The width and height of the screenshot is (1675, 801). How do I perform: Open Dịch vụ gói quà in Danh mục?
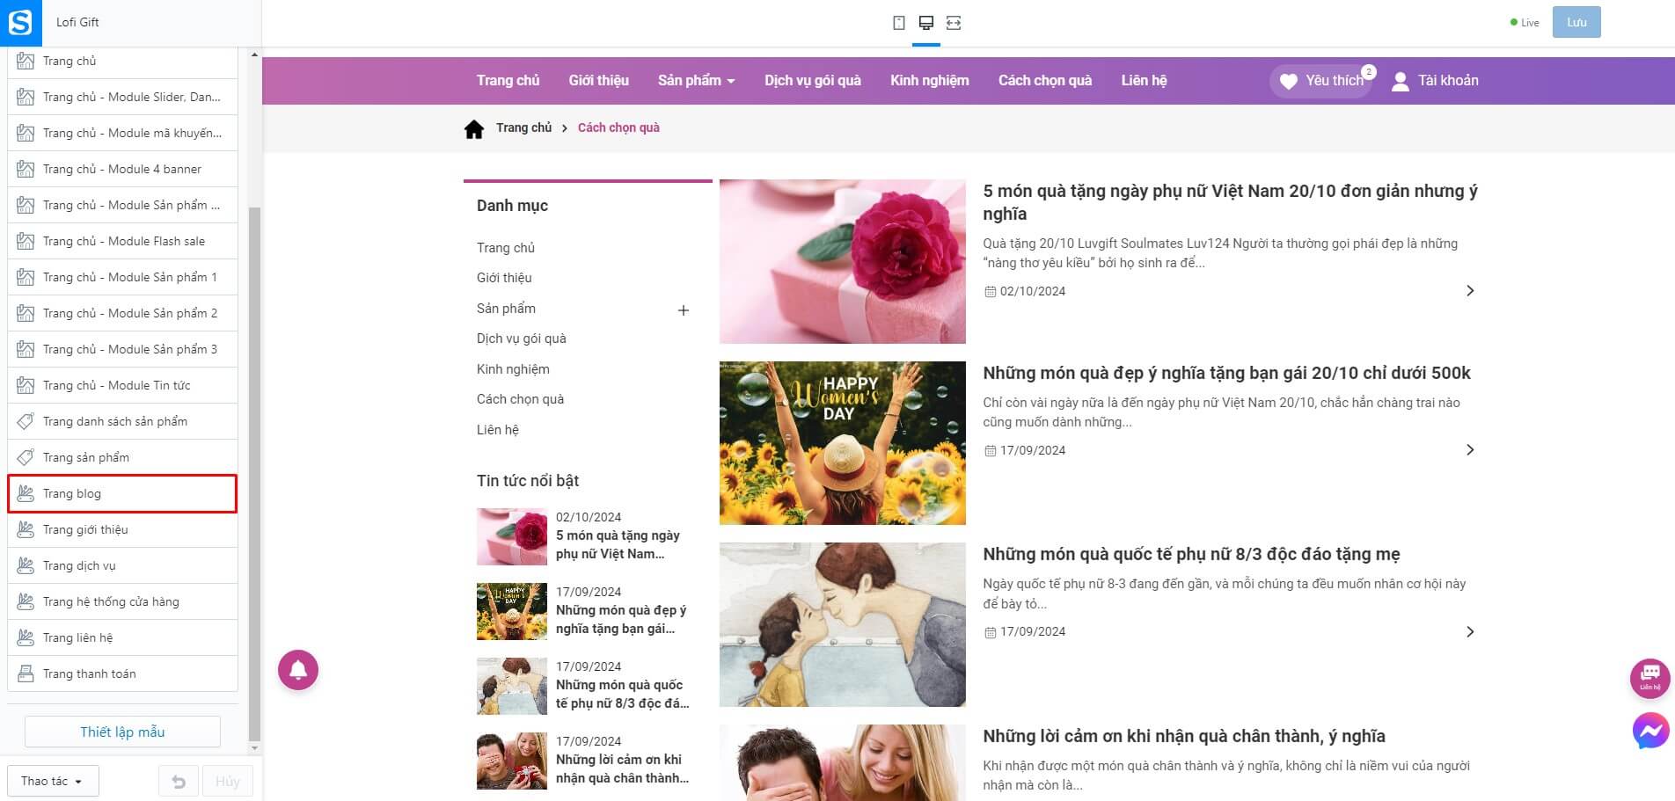coord(522,339)
